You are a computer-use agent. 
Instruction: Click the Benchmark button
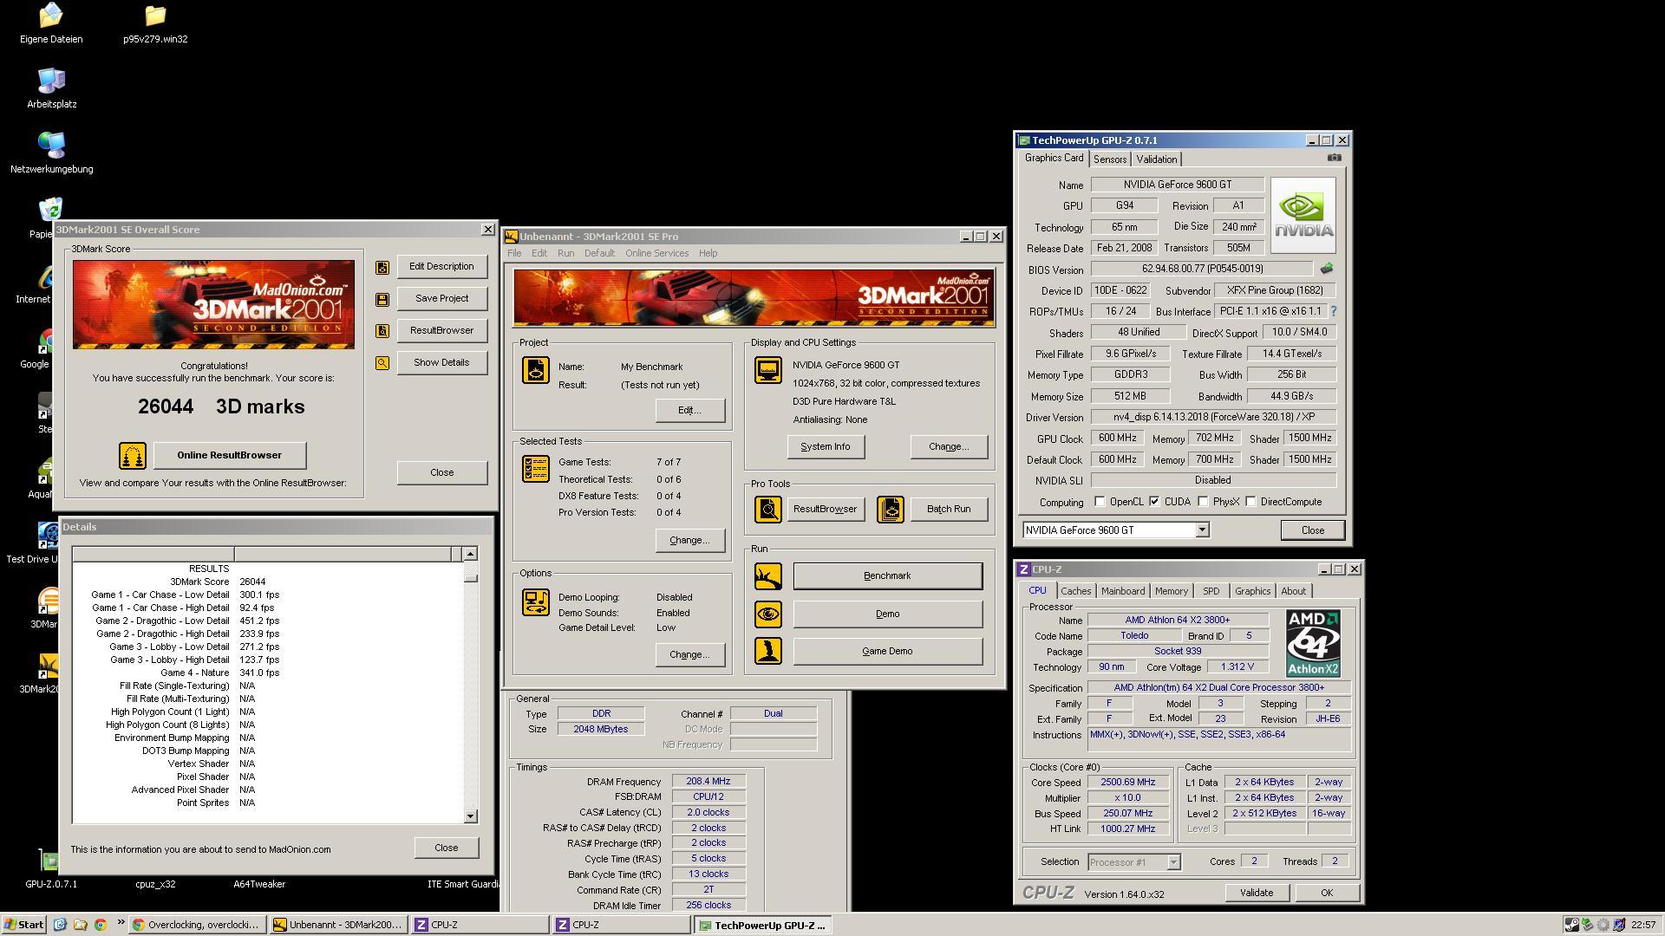click(x=887, y=576)
